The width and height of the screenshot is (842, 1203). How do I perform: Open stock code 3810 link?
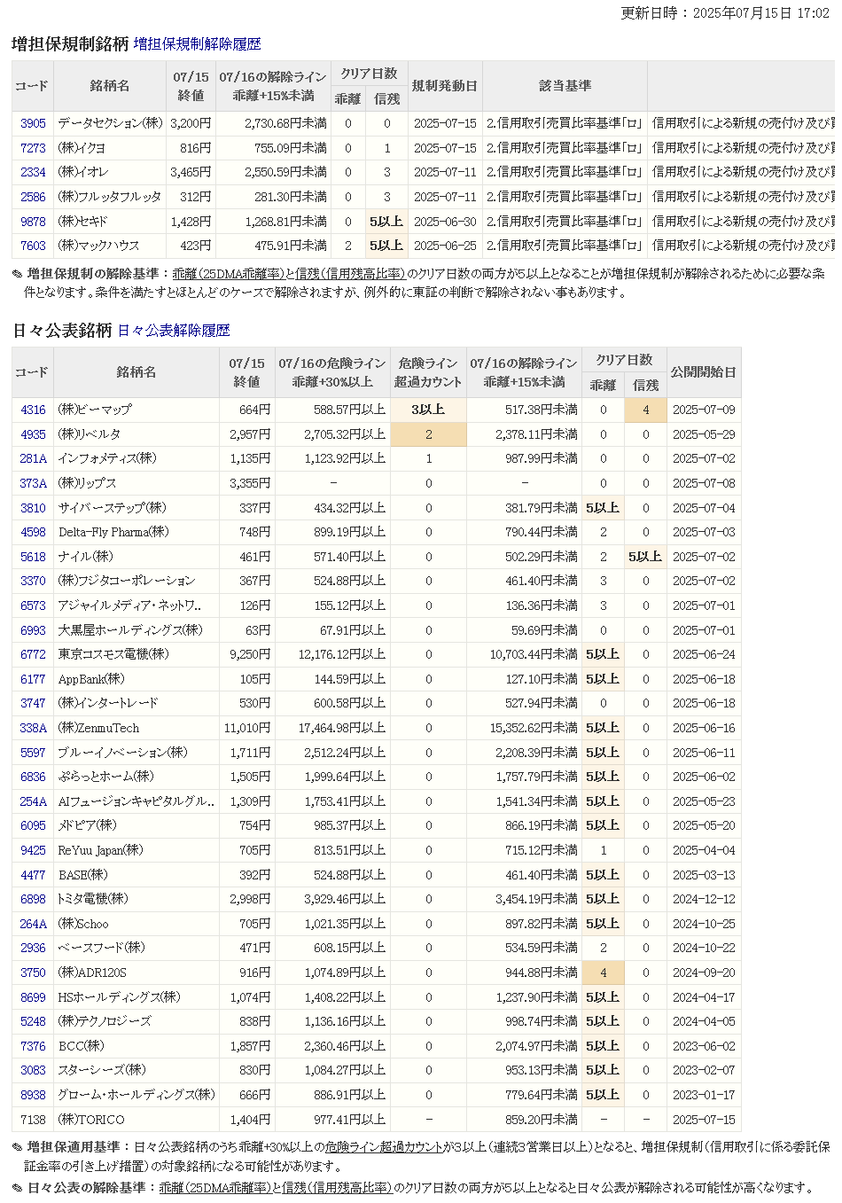[x=33, y=508]
